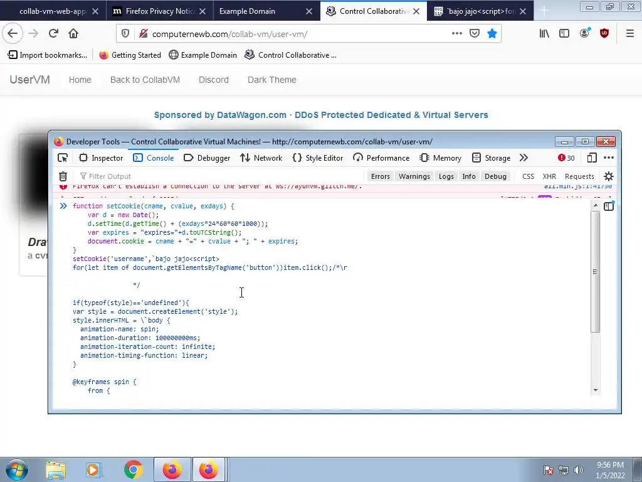The image size is (642, 482).
Task: Click the console scrollbar down arrow
Action: pos(596,390)
